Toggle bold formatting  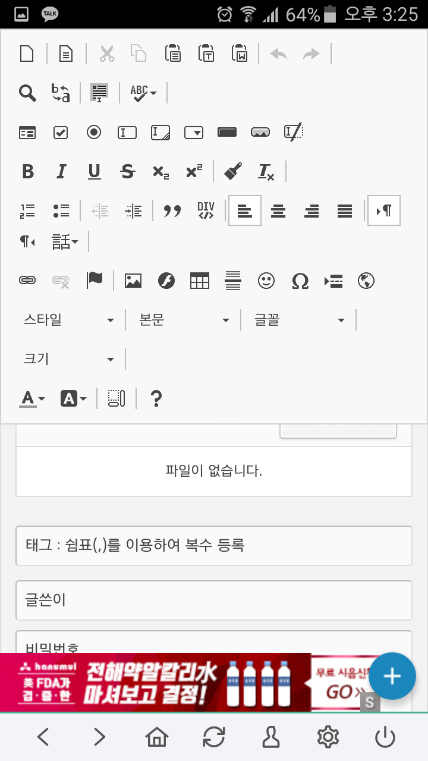(27, 172)
